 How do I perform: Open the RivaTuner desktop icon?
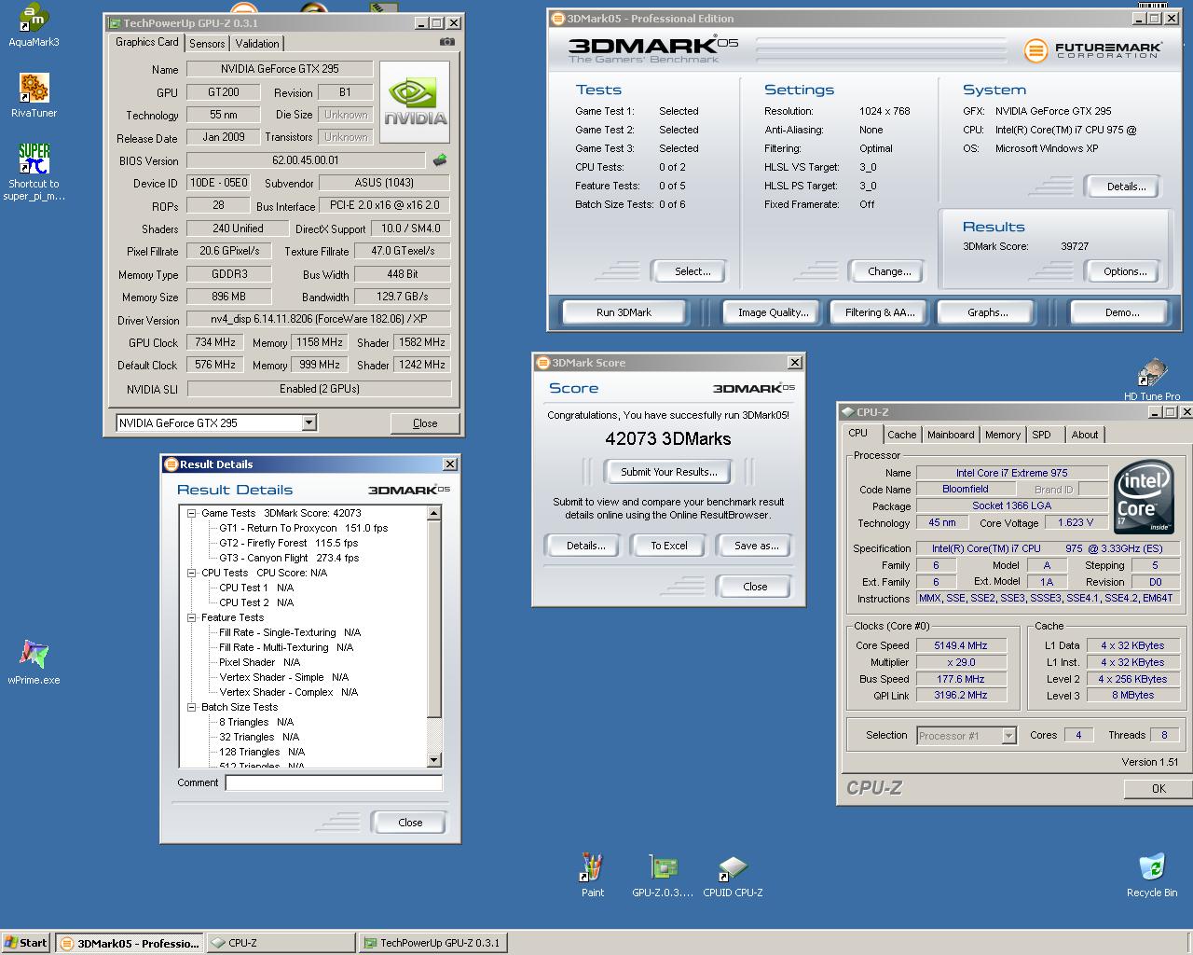[34, 96]
